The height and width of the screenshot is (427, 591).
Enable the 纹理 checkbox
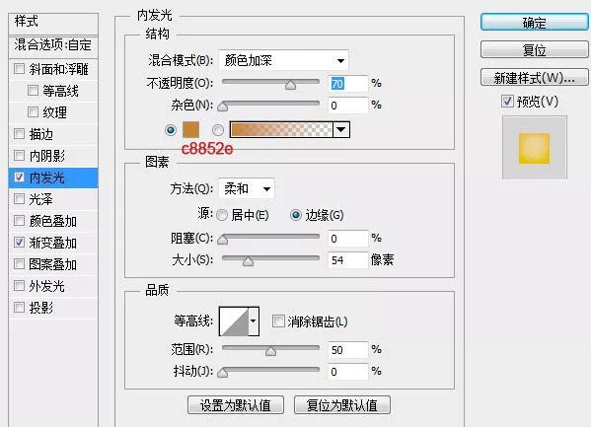coord(33,112)
